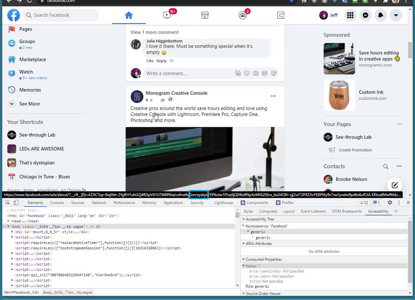Open Messenger from top bar

coord(366,15)
